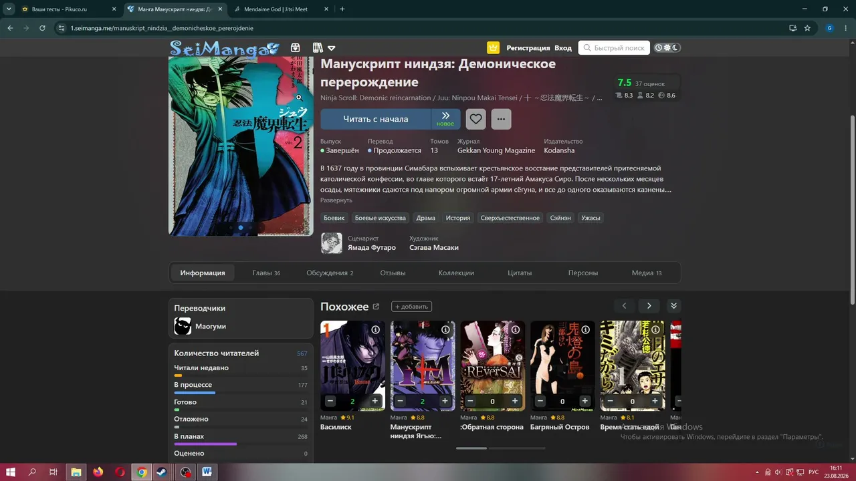Switch to the Коллекции tab

tap(456, 273)
